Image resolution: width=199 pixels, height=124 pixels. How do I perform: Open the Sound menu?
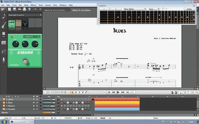(48, 5)
